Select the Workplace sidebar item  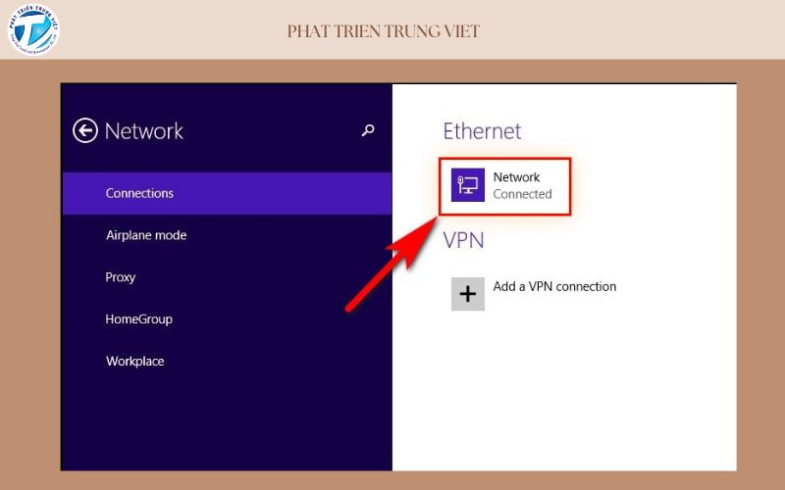pos(135,362)
